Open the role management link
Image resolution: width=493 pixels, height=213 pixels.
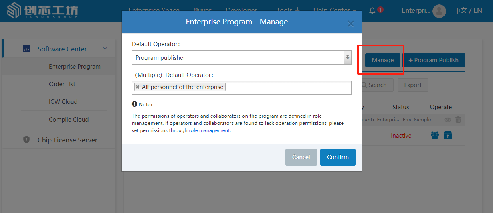[209, 130]
